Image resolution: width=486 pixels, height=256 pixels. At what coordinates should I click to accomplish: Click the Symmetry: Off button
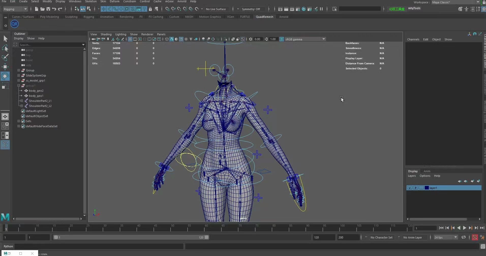click(251, 9)
